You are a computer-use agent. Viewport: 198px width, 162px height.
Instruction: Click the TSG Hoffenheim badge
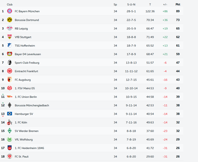coord(9,46)
